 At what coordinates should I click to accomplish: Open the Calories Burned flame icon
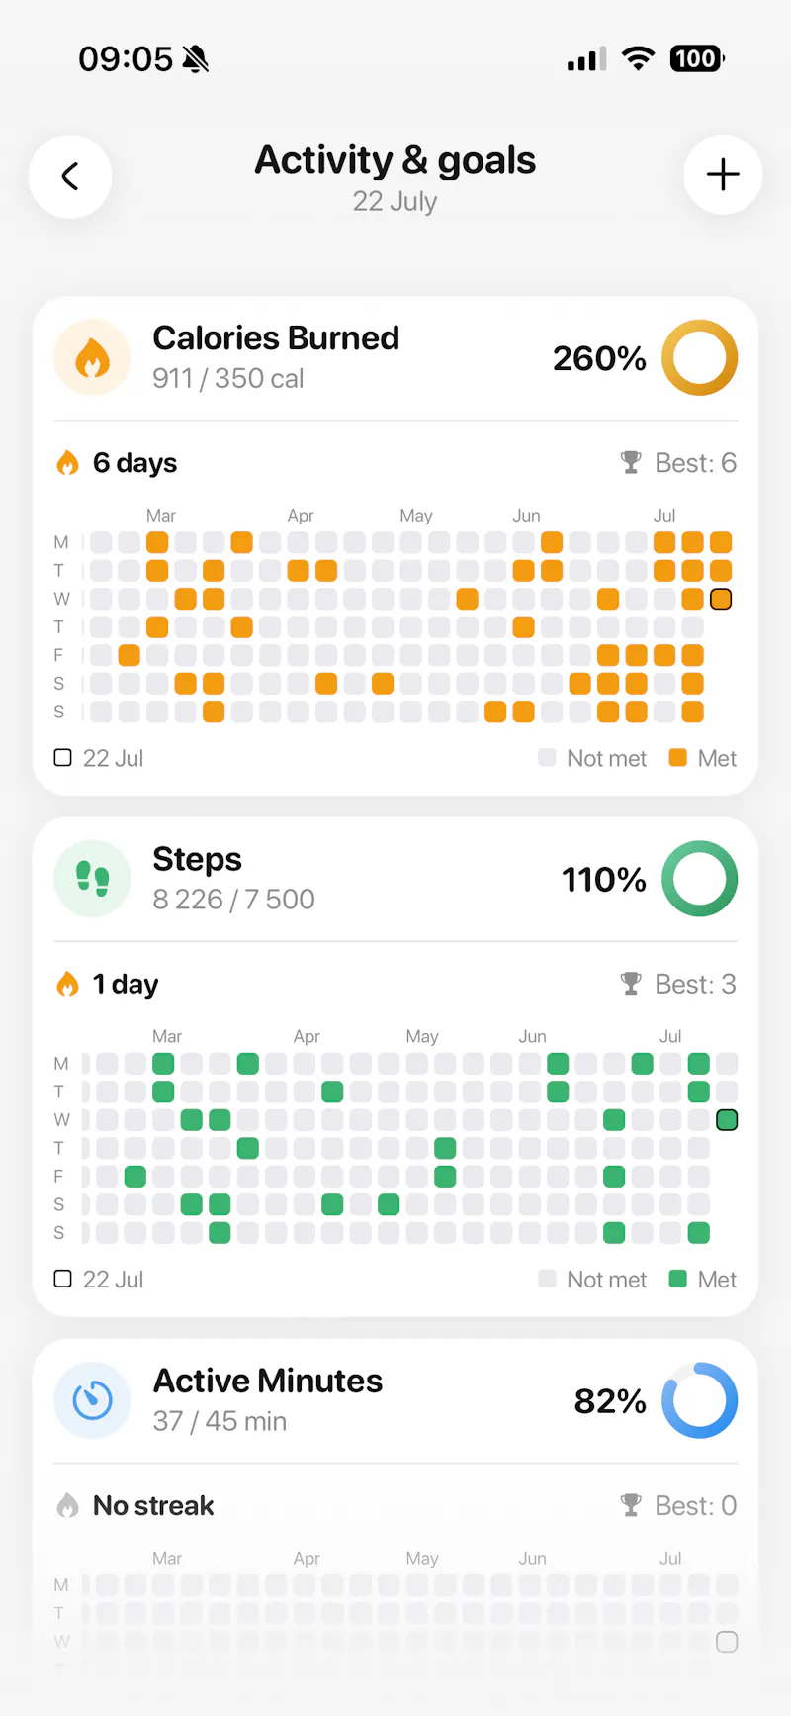click(92, 357)
